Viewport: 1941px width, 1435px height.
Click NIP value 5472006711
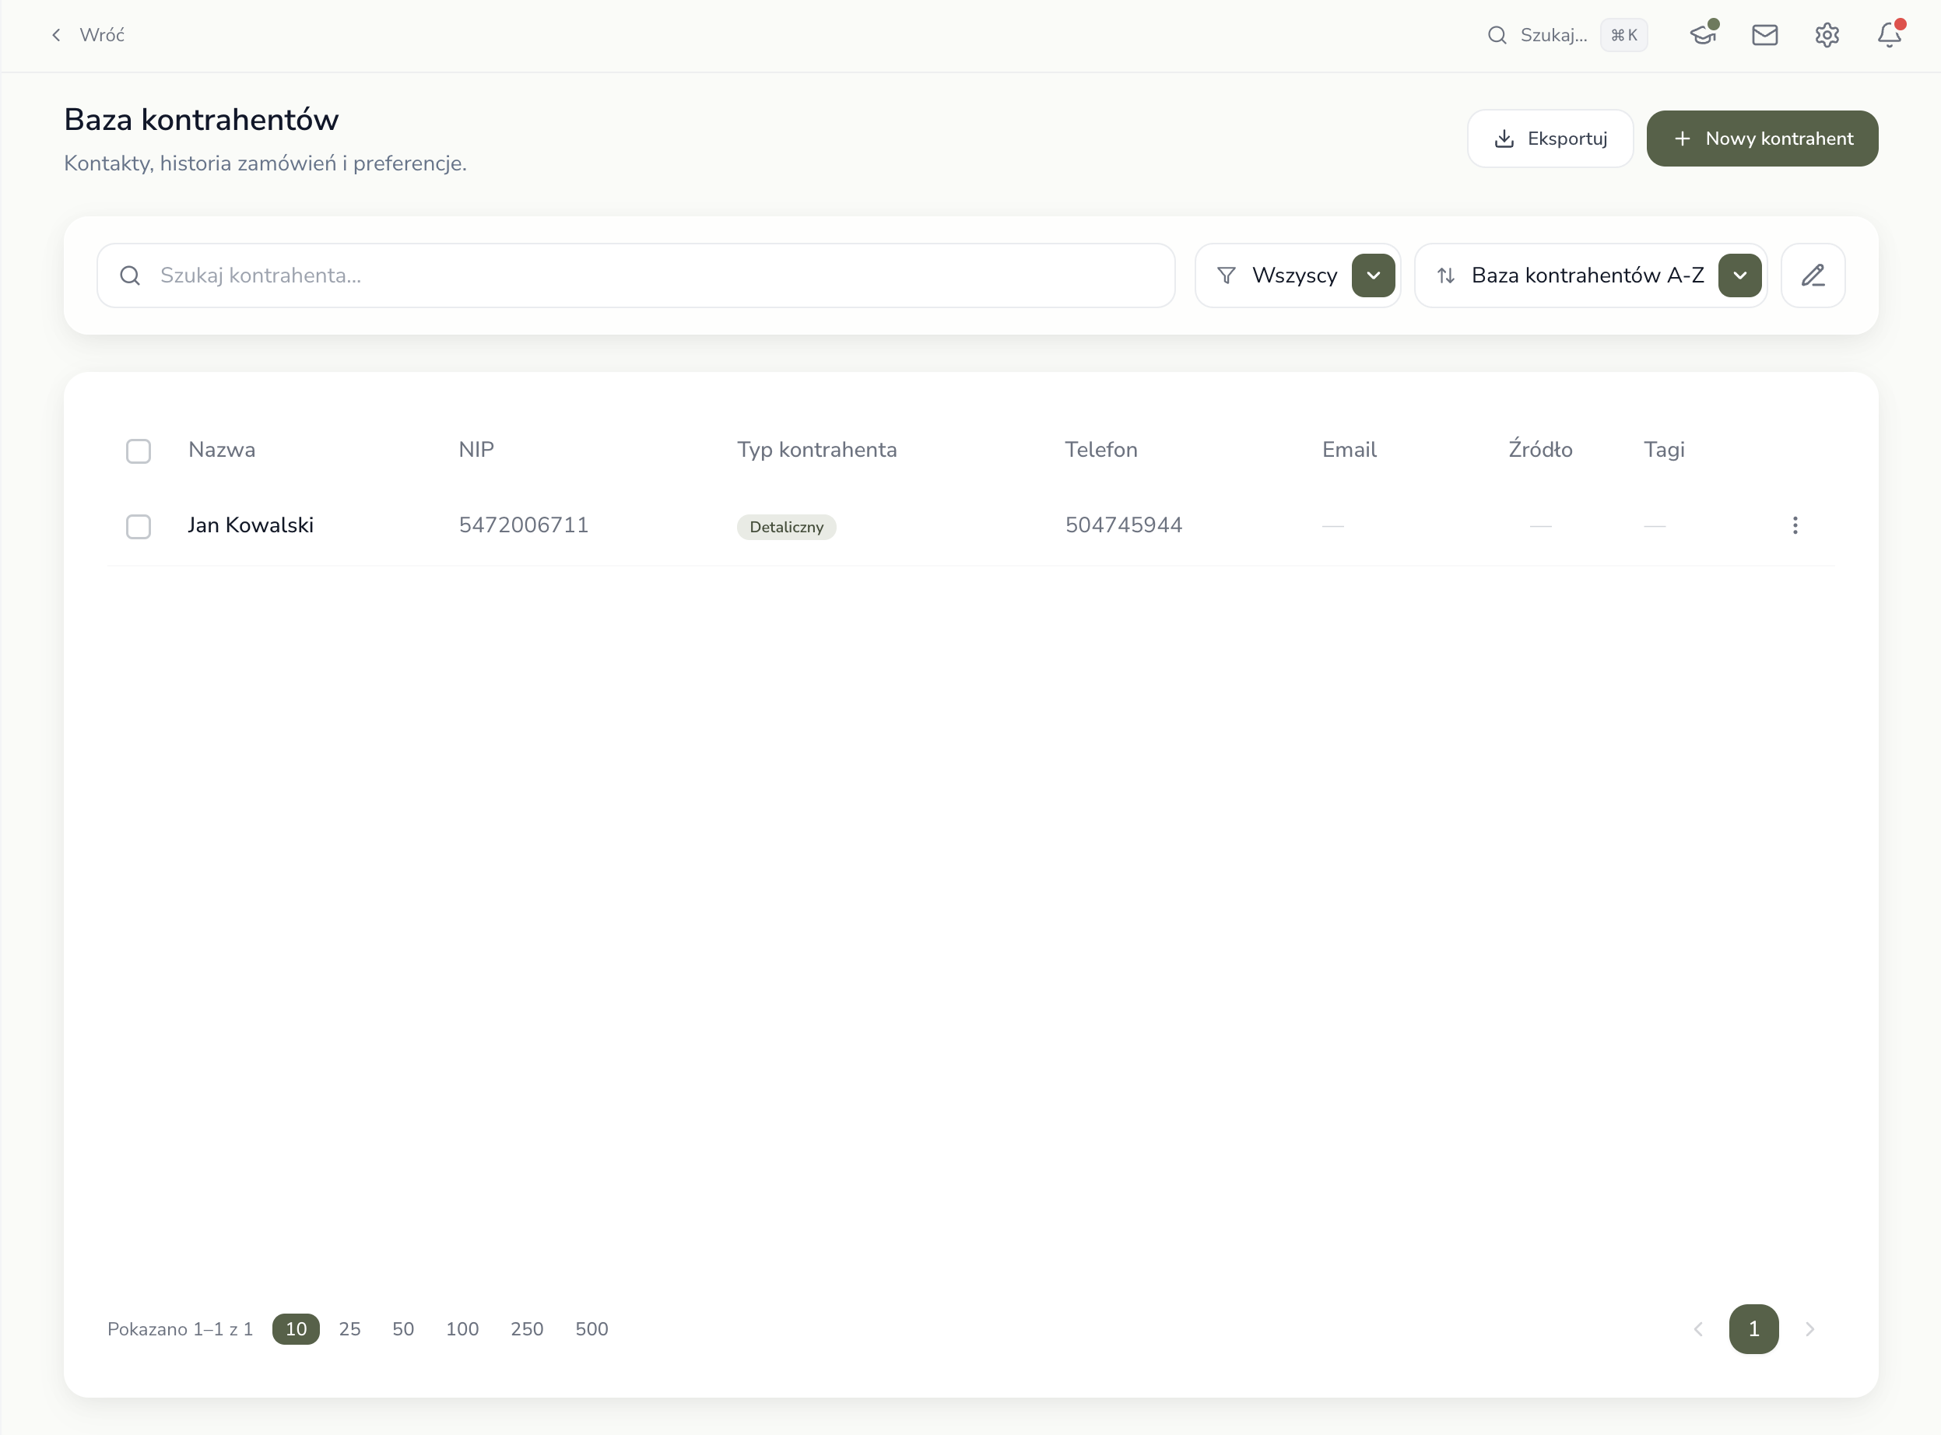pos(523,525)
